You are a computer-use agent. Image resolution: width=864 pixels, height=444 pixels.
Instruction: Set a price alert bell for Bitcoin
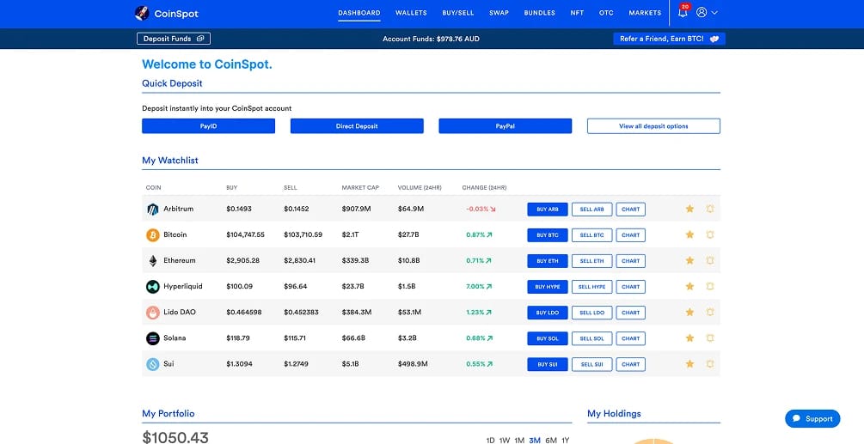(x=710, y=234)
